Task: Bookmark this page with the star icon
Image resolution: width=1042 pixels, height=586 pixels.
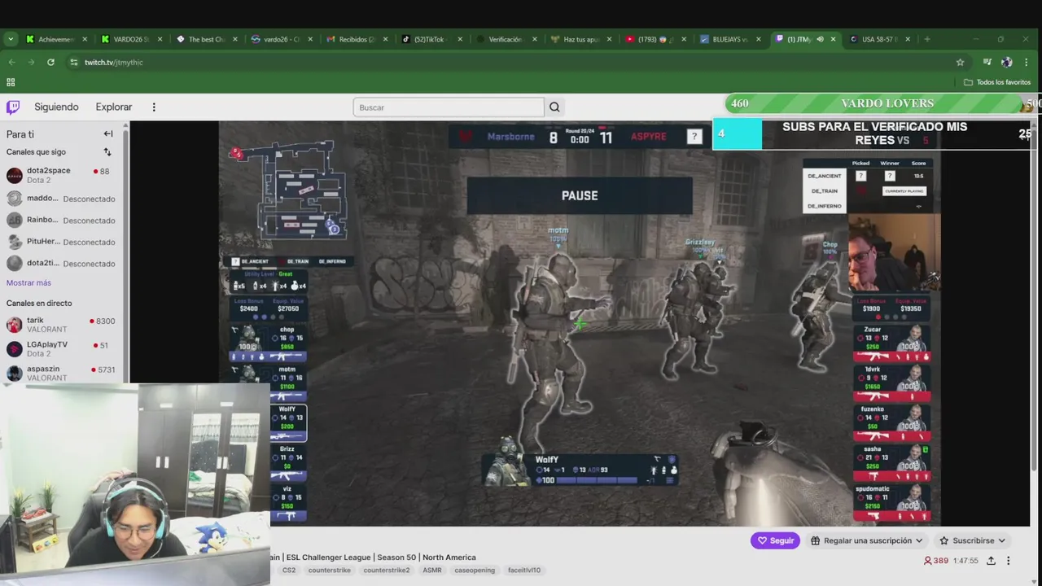Action: (960, 62)
